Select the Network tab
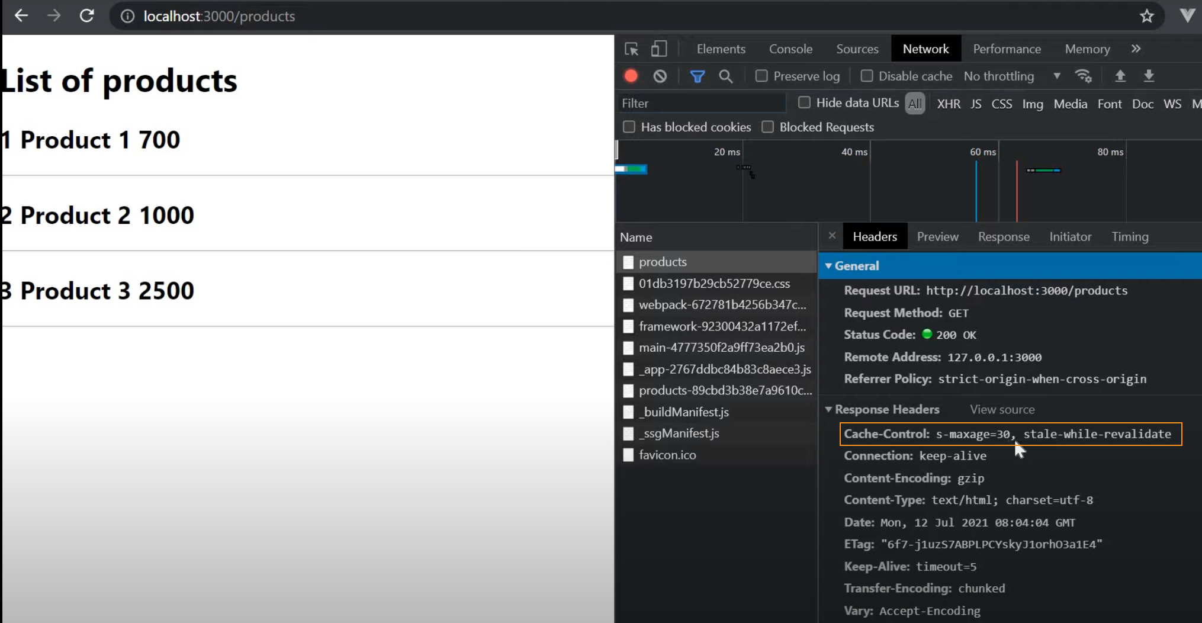 click(925, 49)
